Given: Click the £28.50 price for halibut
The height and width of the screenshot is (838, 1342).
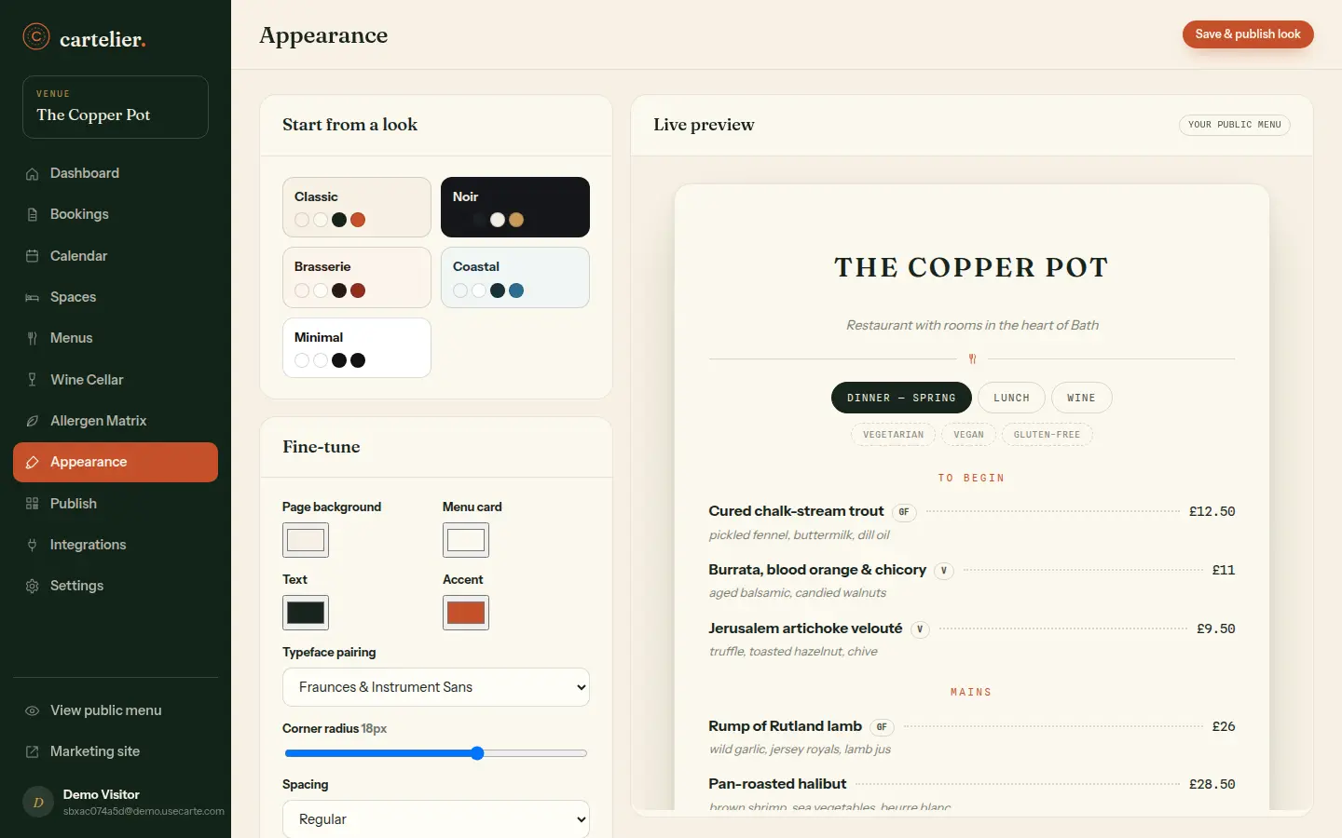Looking at the screenshot, I should [x=1212, y=785].
